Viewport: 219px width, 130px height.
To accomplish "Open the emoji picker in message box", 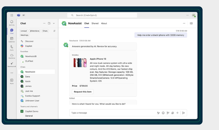I will [163, 113].
